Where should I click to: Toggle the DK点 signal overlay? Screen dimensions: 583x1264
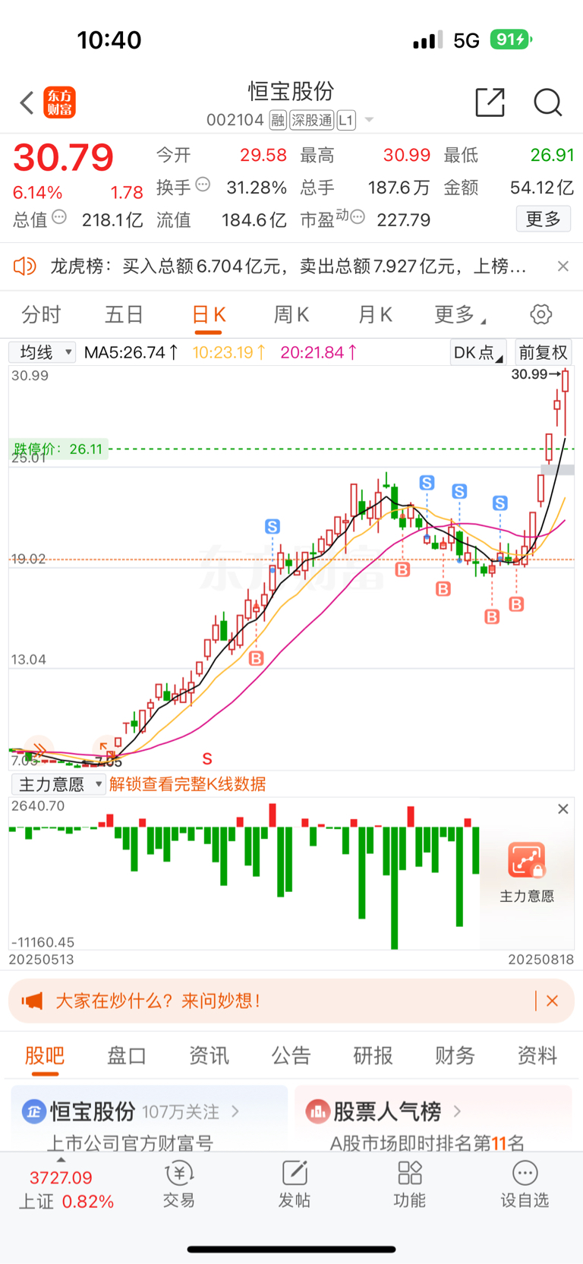tap(478, 352)
